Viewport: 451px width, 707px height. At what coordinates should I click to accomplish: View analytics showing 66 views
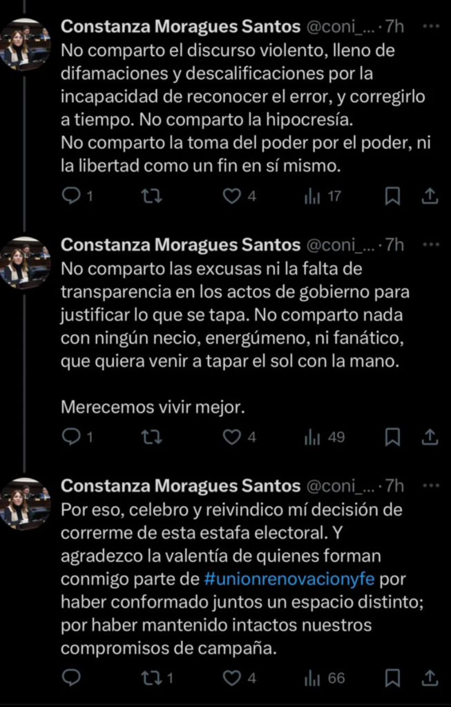point(312,678)
